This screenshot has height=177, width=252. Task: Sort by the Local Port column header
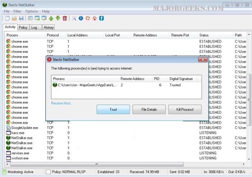pos(118,35)
